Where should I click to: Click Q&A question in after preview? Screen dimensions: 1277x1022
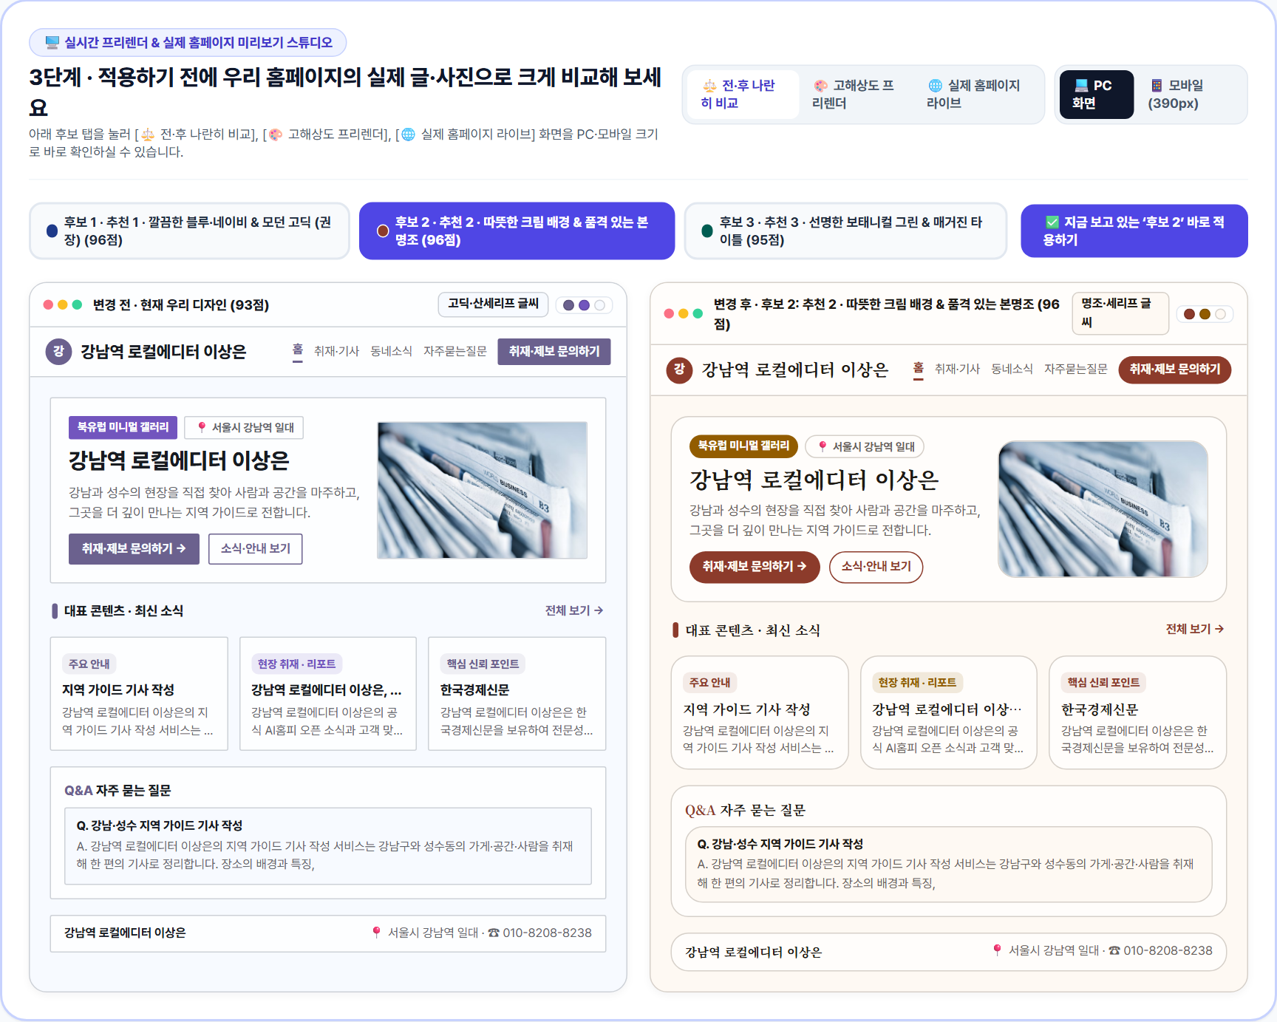coord(949,865)
